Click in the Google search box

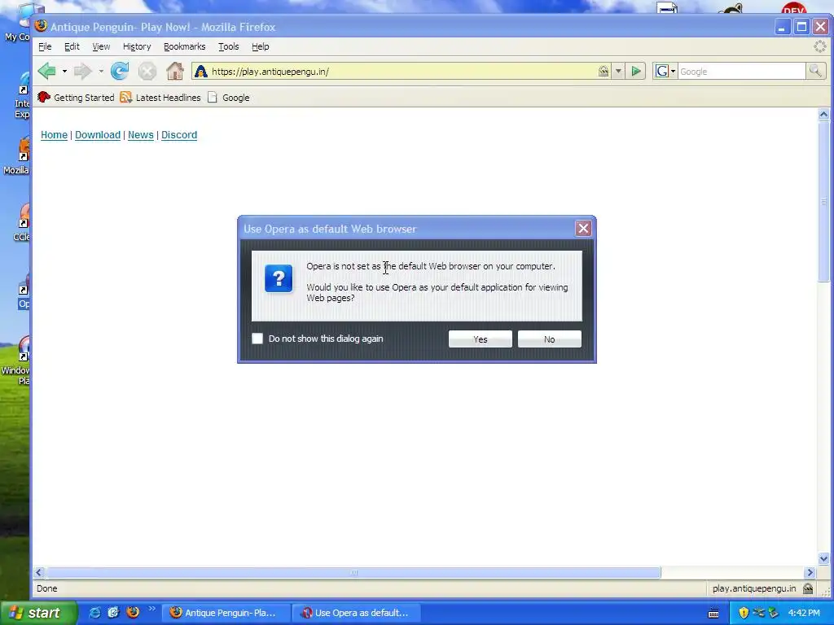[x=741, y=72]
